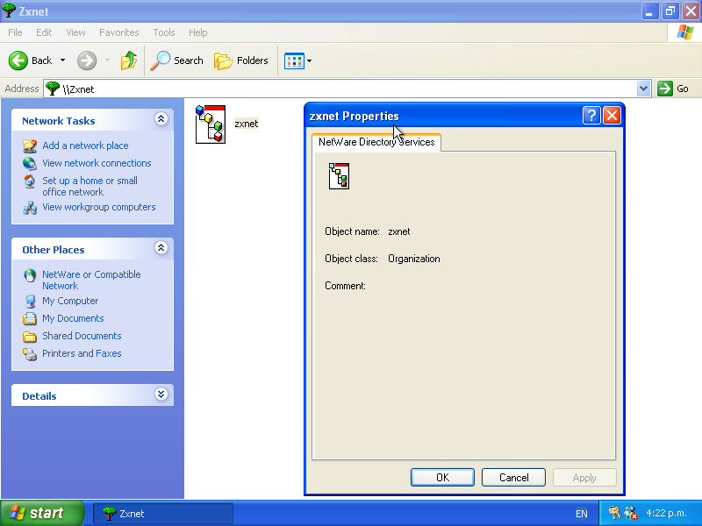This screenshot has width=702, height=526.
Task: Click the Add a network place icon
Action: (30, 146)
